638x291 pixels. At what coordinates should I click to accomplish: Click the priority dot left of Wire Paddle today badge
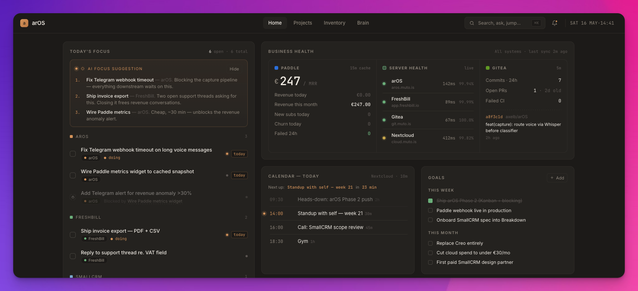(227, 175)
